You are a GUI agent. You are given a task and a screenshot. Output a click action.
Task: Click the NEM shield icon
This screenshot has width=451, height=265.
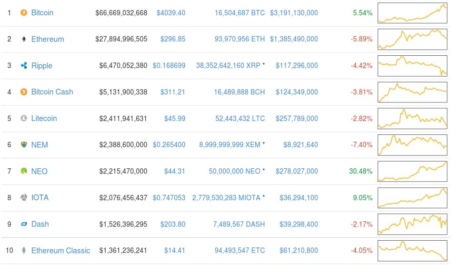coord(24,145)
